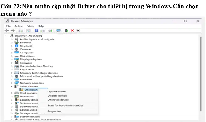Click the Unknown device warning icon
The height and width of the screenshot is (122, 206).
[x=21, y=90]
